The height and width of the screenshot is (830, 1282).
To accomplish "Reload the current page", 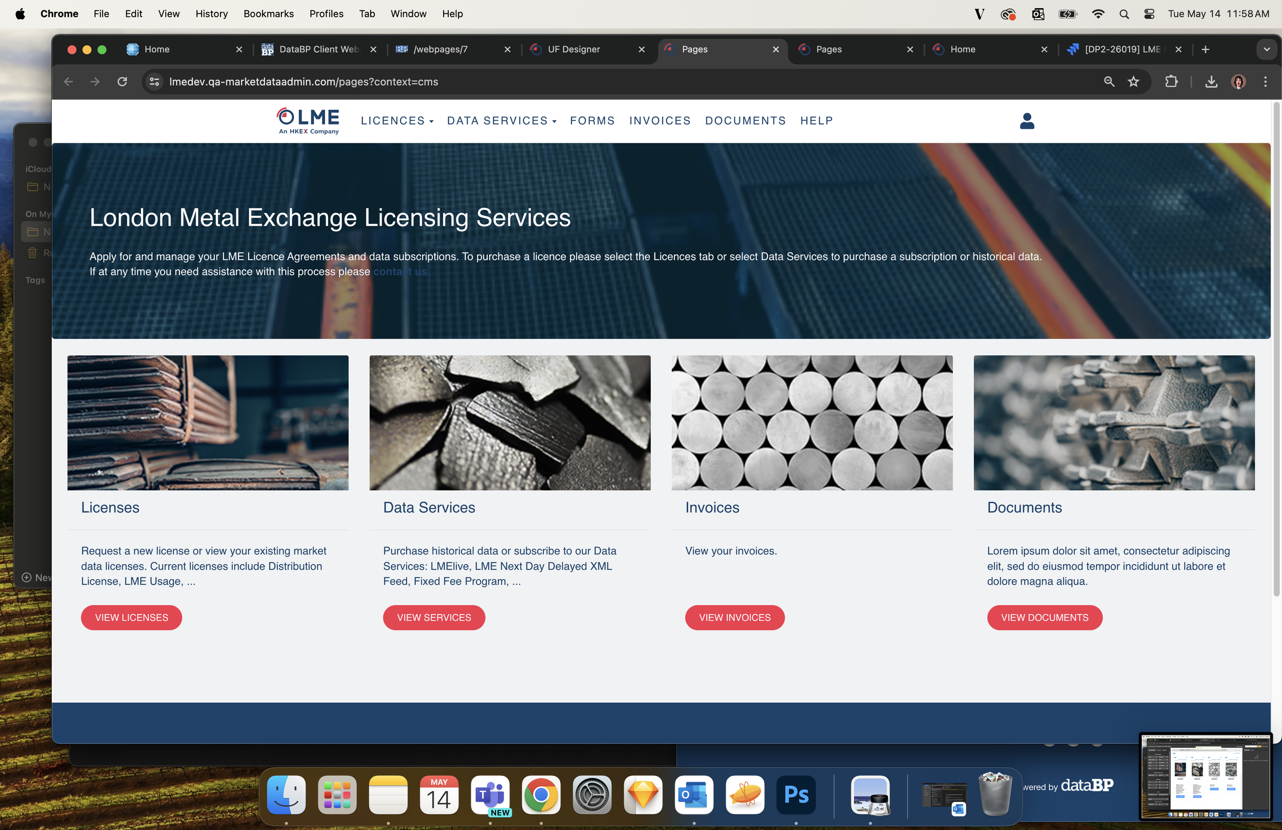I will coord(122,82).
